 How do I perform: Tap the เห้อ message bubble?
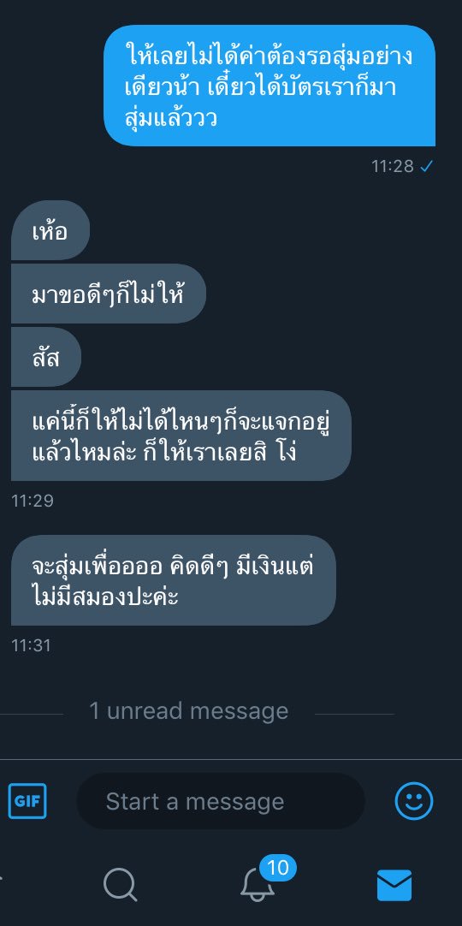(x=50, y=230)
